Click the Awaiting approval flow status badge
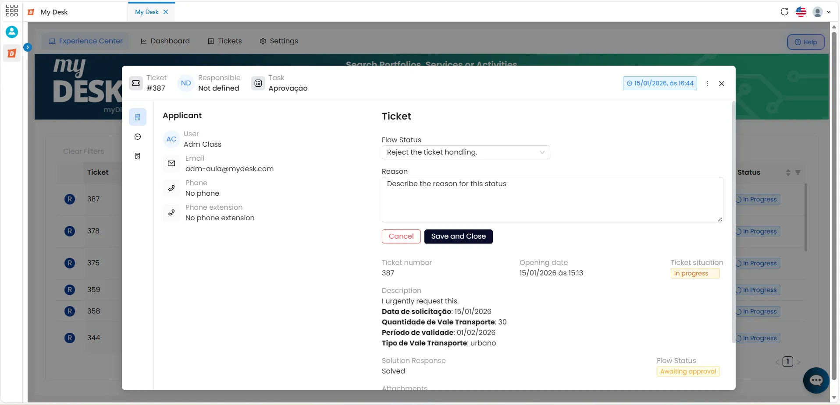 click(688, 371)
